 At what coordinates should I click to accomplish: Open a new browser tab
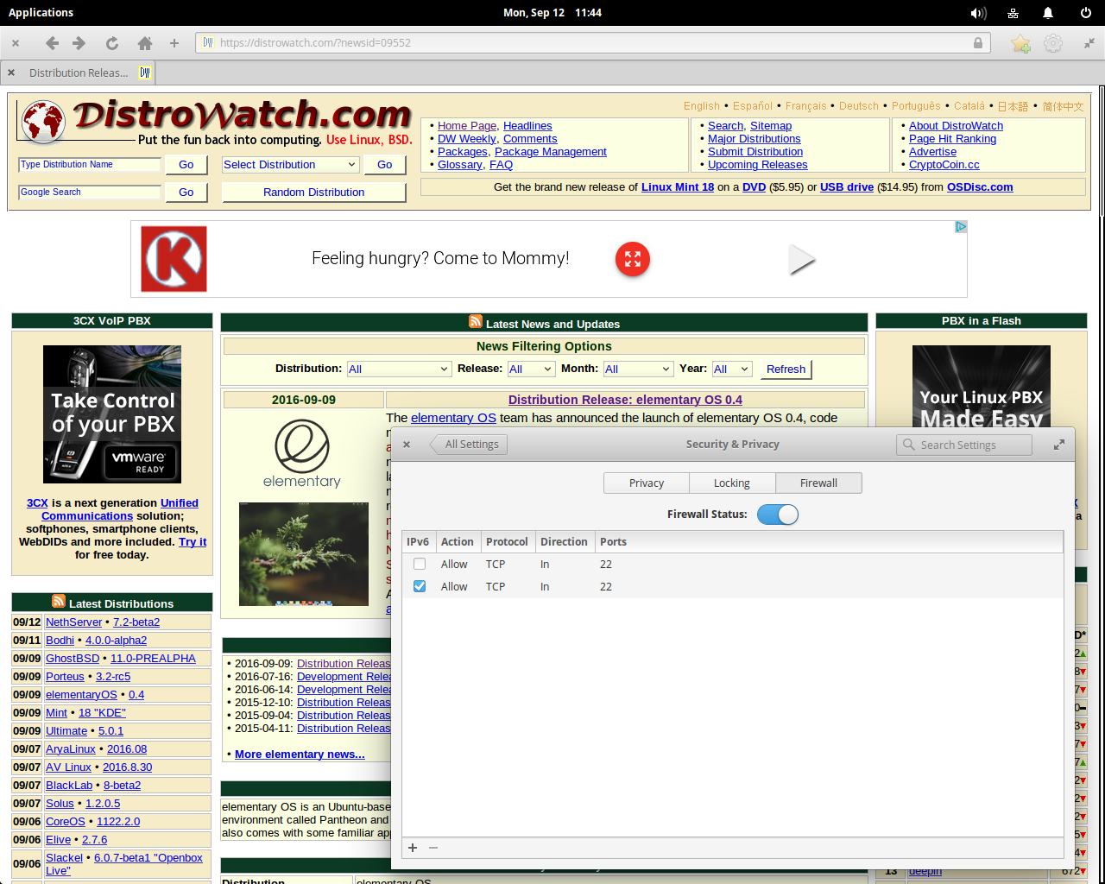(174, 43)
